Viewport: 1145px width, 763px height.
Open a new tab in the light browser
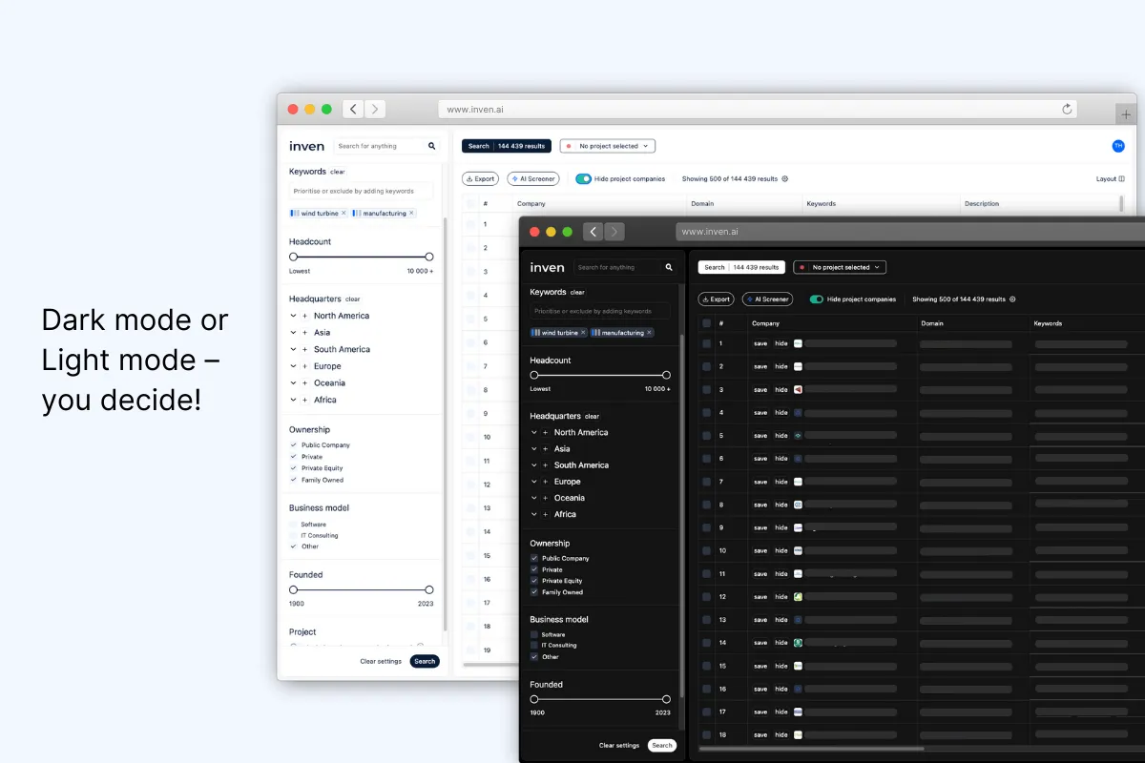[x=1126, y=114]
